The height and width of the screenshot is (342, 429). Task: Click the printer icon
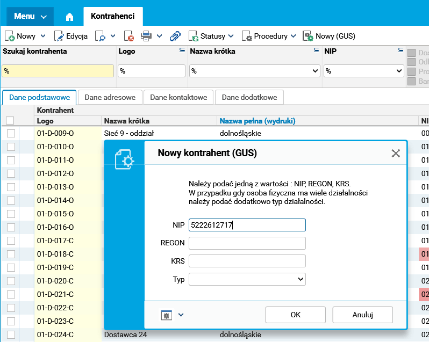[x=146, y=37]
